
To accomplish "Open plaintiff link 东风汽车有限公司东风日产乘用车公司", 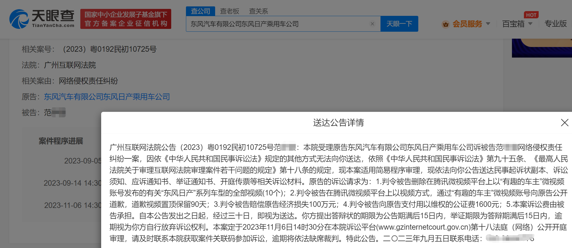I will click(x=107, y=97).
